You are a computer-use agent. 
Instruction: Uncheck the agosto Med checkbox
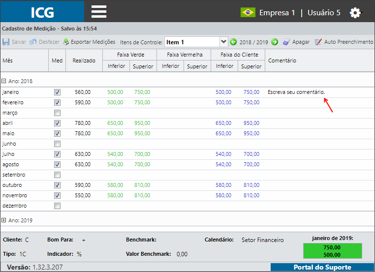(57, 164)
